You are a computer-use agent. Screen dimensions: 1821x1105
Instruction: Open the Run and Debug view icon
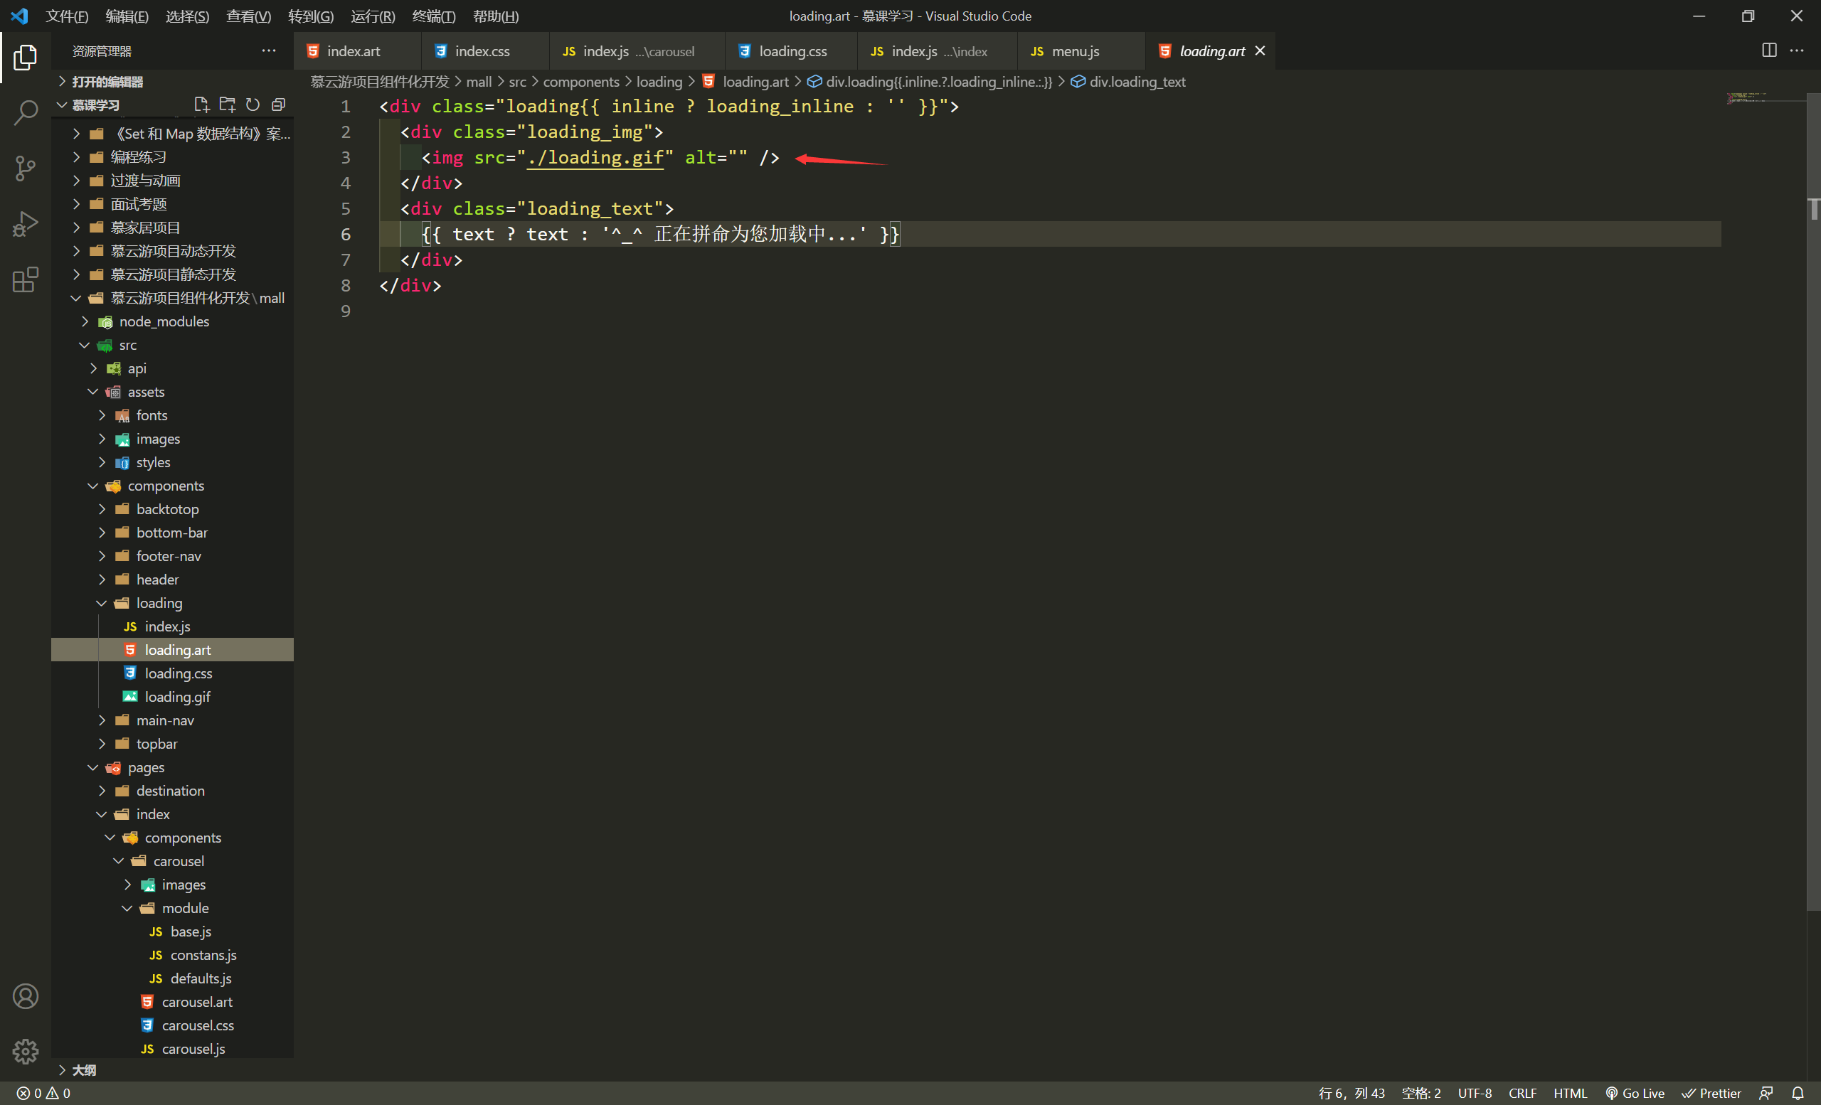25,224
